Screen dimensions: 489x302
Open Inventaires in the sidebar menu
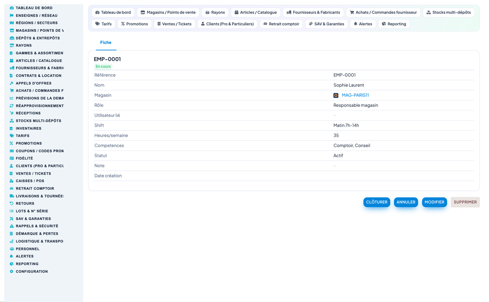[x=28, y=128]
